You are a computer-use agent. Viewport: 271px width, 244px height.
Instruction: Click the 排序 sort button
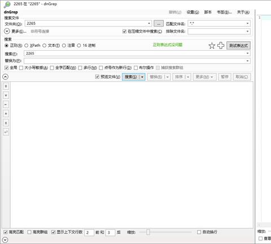(179, 77)
